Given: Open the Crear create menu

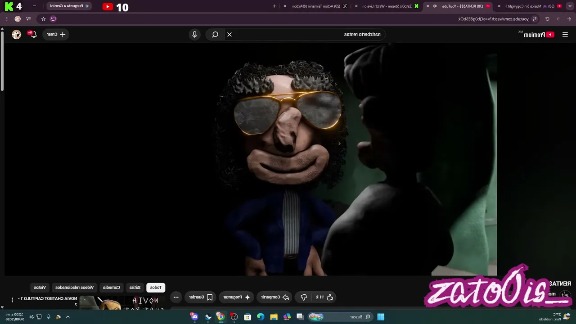Looking at the screenshot, I should click(x=56, y=35).
